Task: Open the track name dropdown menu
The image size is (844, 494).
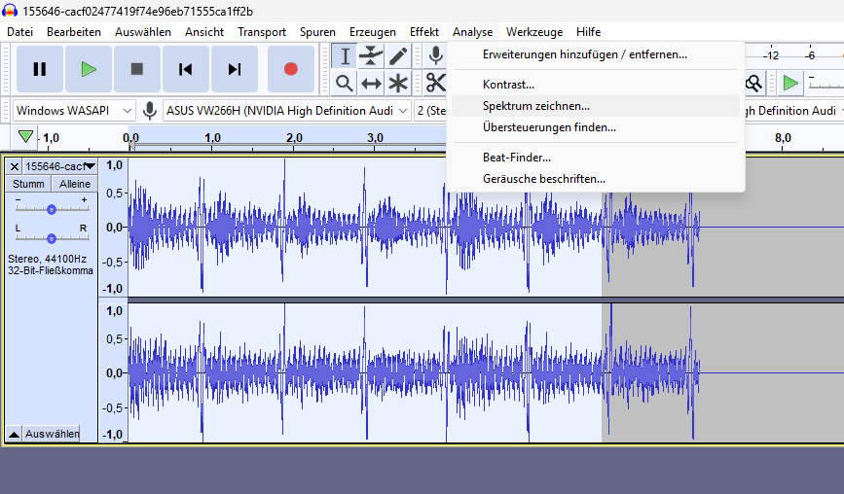Action: point(60,166)
